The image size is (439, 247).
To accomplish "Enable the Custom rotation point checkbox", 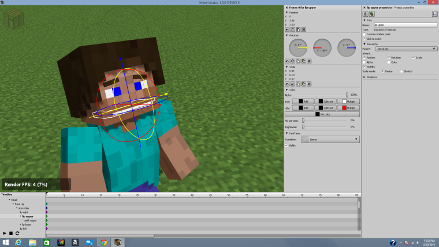I will pos(364,34).
